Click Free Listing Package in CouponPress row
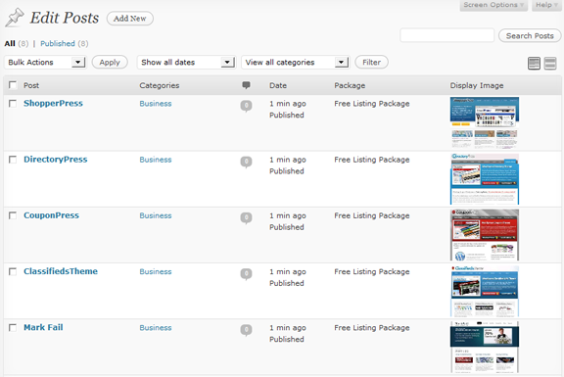The height and width of the screenshot is (377, 564). point(371,215)
